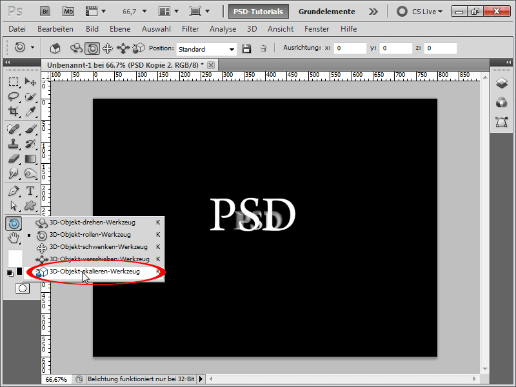The width and height of the screenshot is (516, 387).
Task: Choose the Clone Stamp tool
Action: tap(14, 144)
